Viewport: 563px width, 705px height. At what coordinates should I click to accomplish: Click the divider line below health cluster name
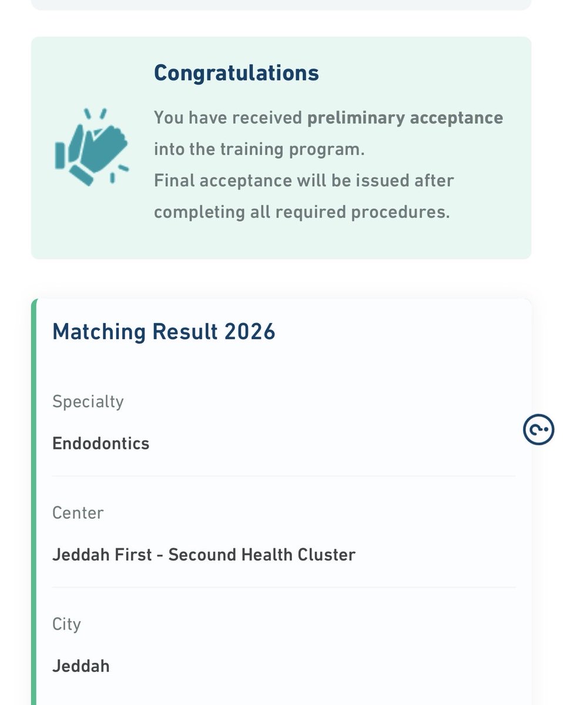tap(284, 587)
